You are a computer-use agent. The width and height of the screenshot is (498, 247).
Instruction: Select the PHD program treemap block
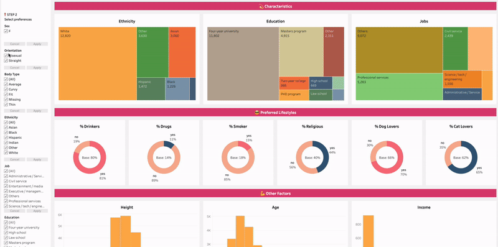click(294, 95)
